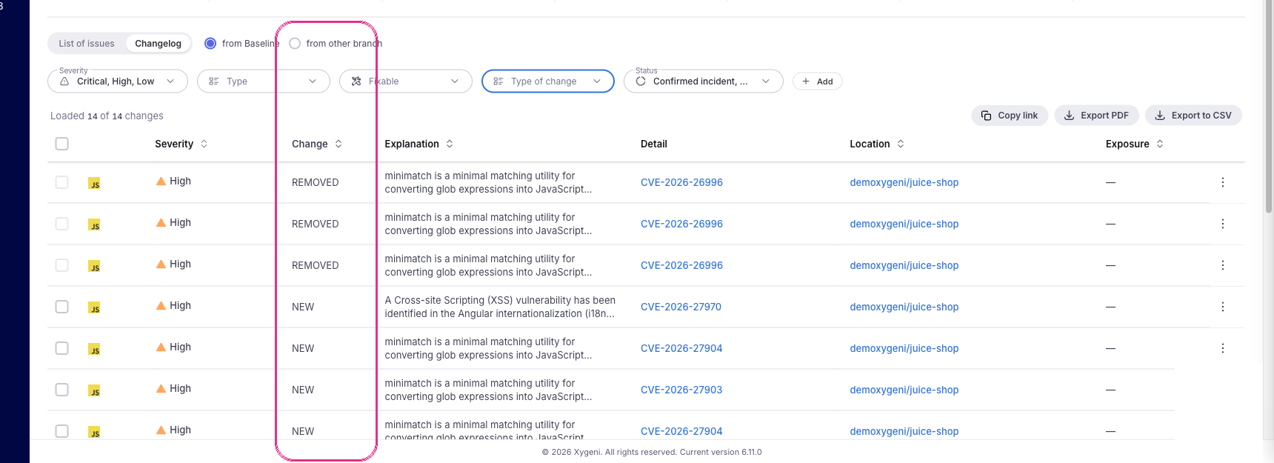Check the box for the CVE-2026-27970 row

(x=62, y=307)
